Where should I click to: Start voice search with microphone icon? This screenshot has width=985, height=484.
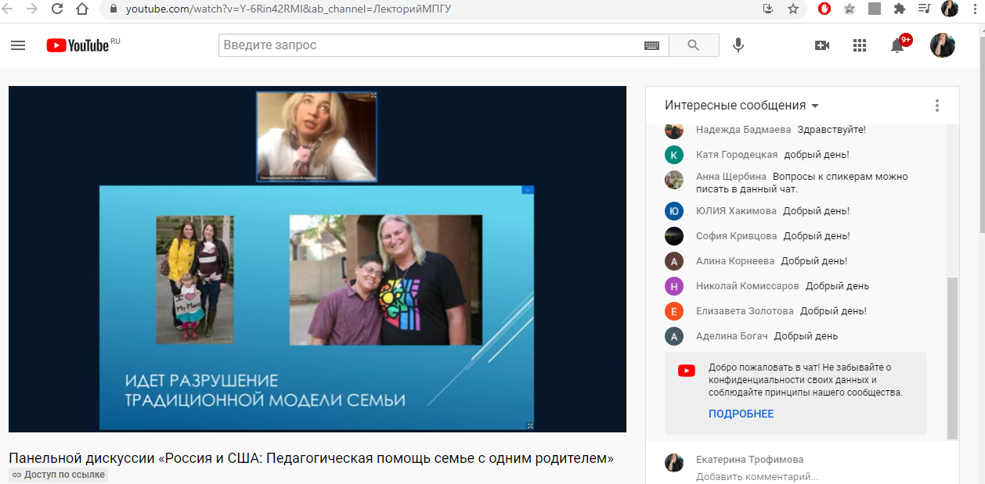[738, 45]
